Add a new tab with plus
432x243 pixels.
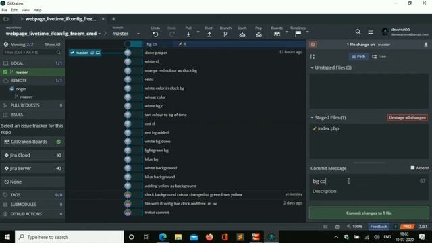pyautogui.click(x=113, y=19)
